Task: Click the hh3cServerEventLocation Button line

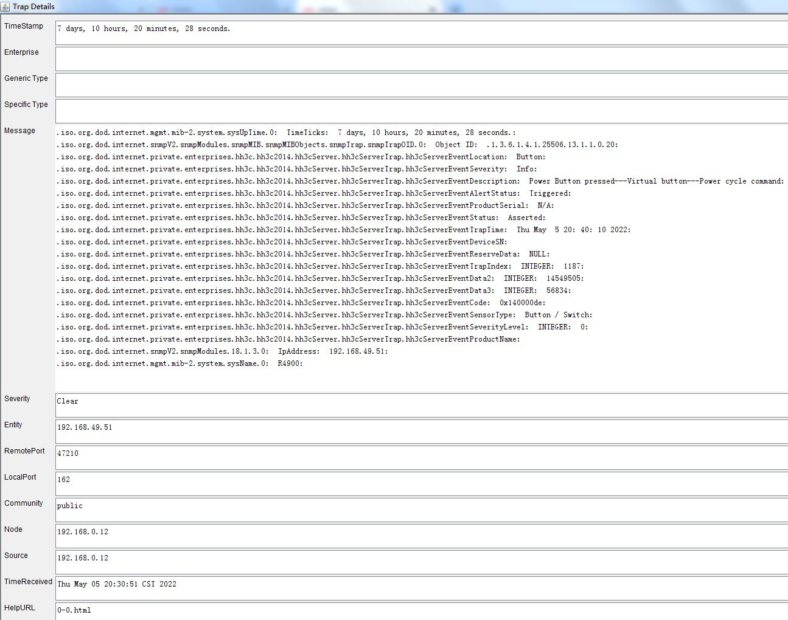Action: pos(301,157)
